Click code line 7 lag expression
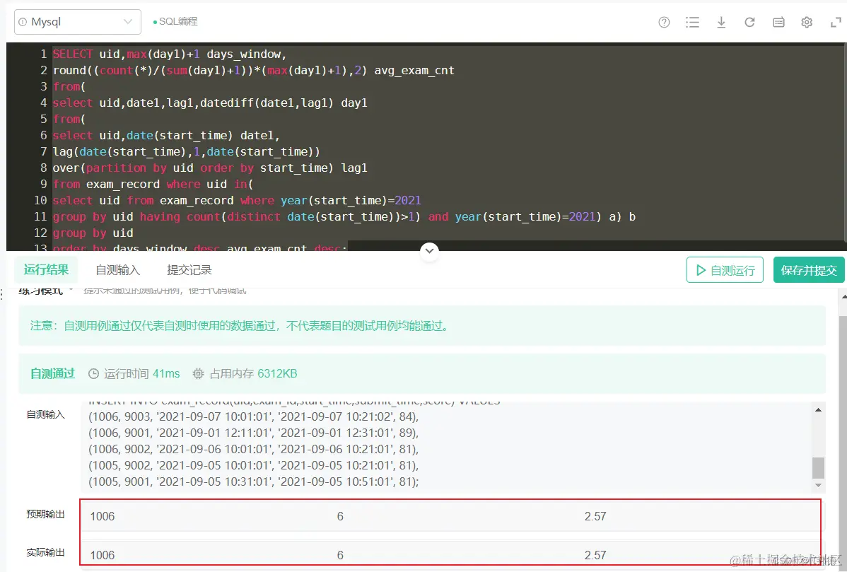The image size is (847, 572). (186, 152)
